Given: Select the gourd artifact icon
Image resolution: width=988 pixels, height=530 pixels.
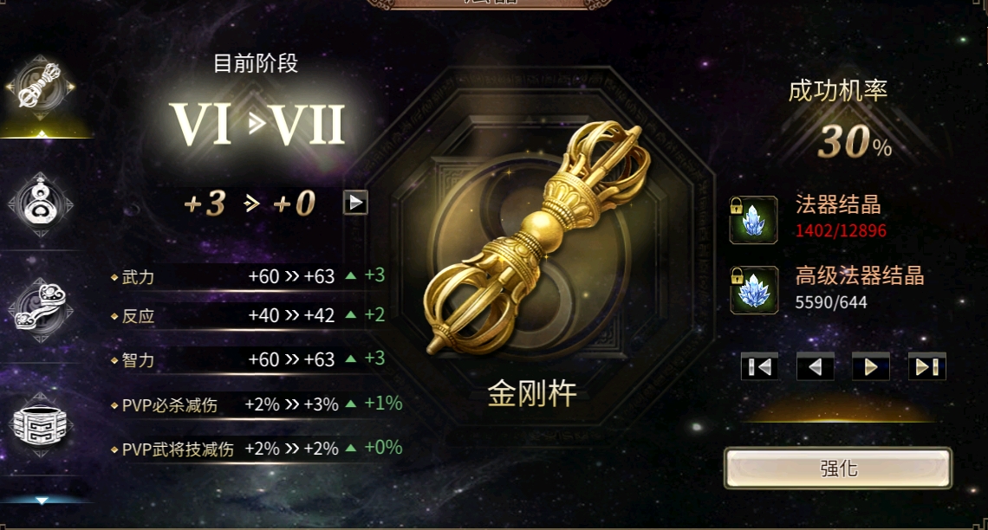Looking at the screenshot, I should click(41, 204).
